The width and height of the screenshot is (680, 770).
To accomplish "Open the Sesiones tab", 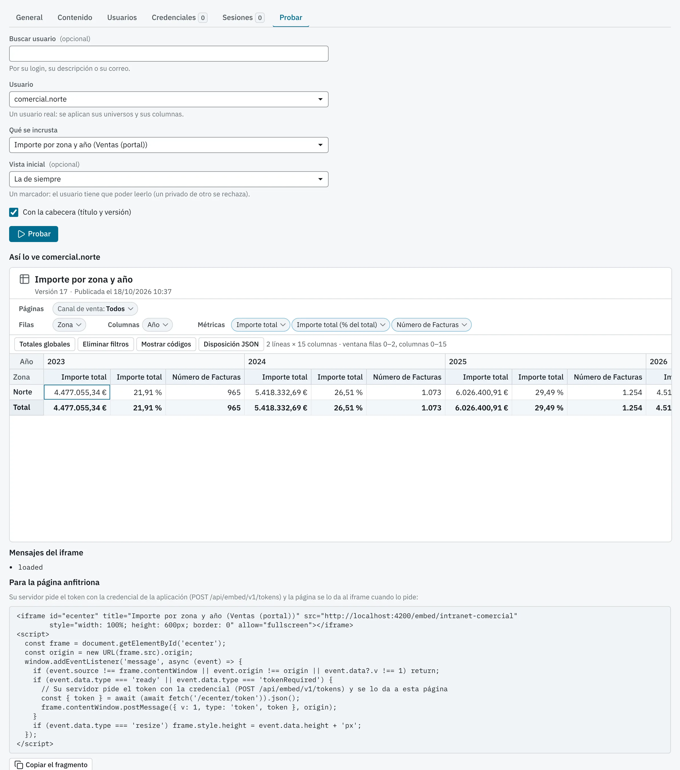I will point(243,18).
